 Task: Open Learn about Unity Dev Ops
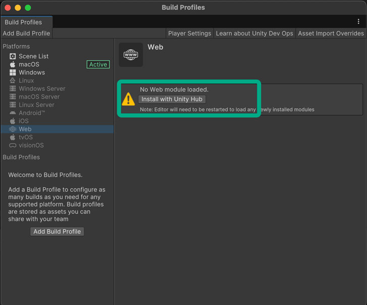(254, 33)
